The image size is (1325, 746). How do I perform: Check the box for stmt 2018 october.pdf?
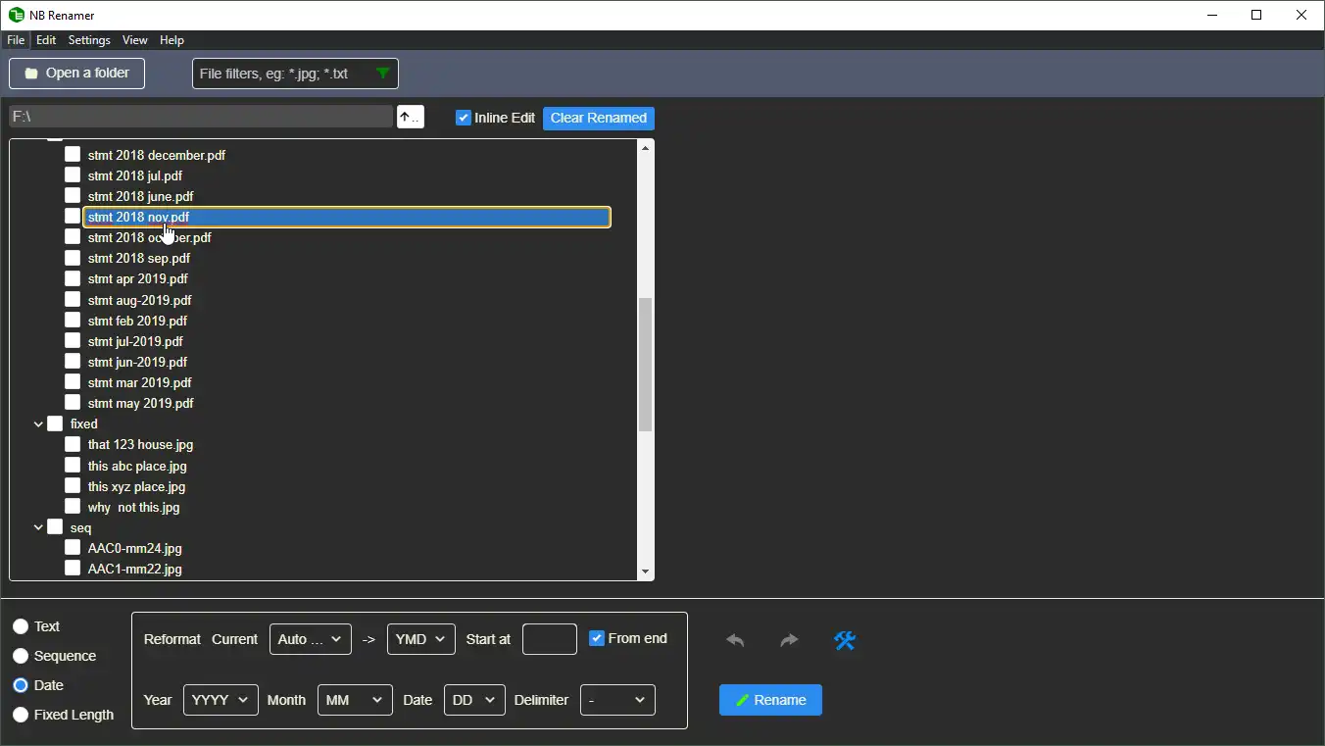coord(73,236)
